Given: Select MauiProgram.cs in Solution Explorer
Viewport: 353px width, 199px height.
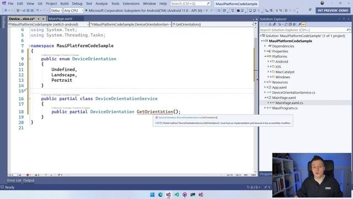Looking at the screenshot, I should (285, 108).
